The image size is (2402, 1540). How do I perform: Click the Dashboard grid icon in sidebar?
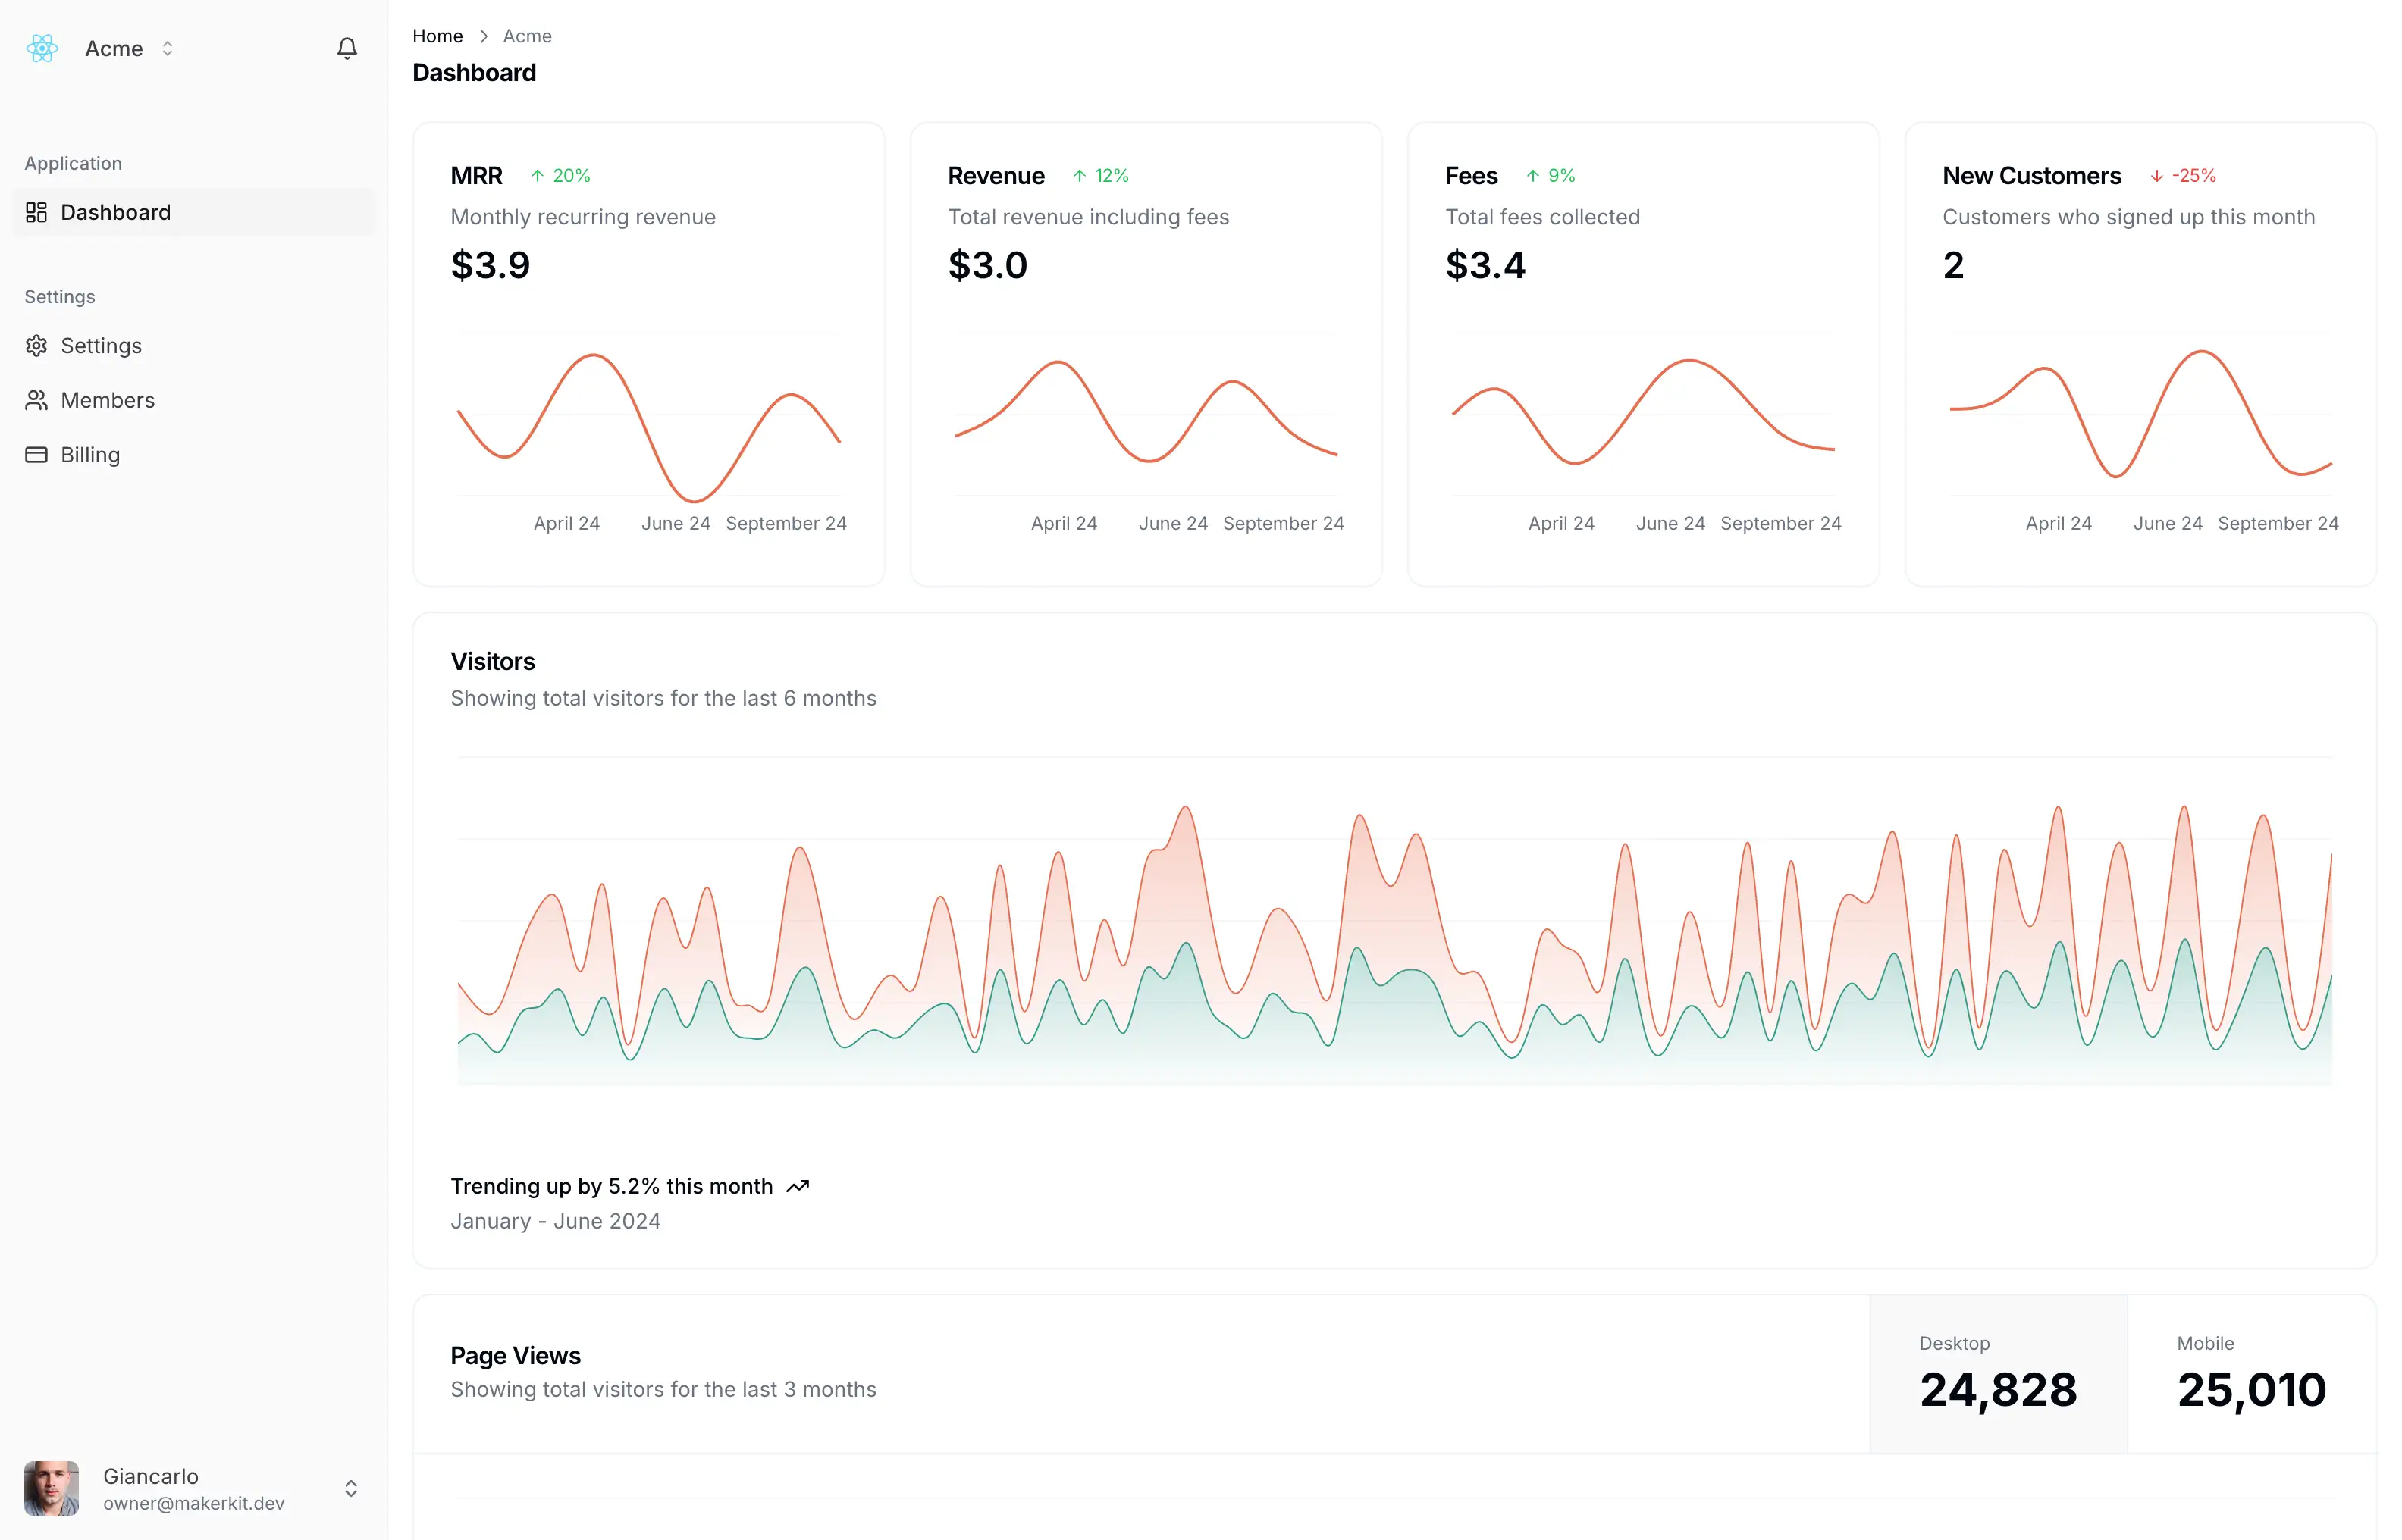coord(37,212)
